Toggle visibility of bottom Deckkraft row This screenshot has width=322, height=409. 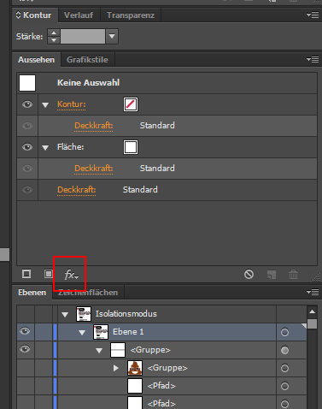coord(27,190)
